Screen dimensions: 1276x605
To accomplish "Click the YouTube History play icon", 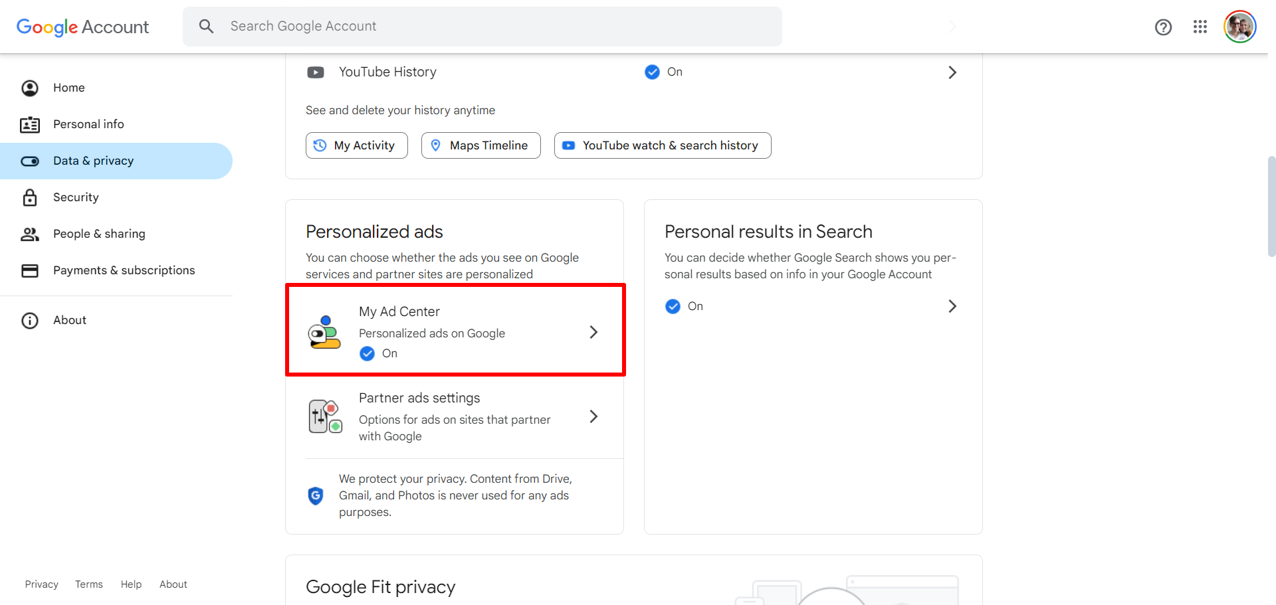I will click(x=316, y=72).
